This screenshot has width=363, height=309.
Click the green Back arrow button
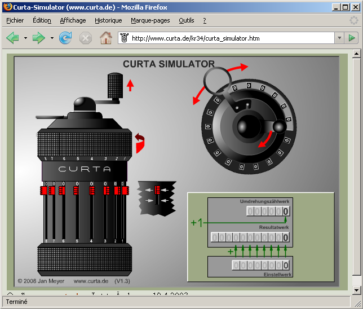[x=13, y=38]
